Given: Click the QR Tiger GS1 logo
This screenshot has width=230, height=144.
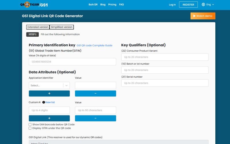Looking at the screenshot, I should tap(34, 5).
